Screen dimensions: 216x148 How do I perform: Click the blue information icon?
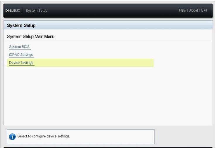12,137
